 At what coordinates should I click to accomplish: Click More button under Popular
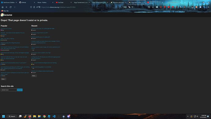3,79
